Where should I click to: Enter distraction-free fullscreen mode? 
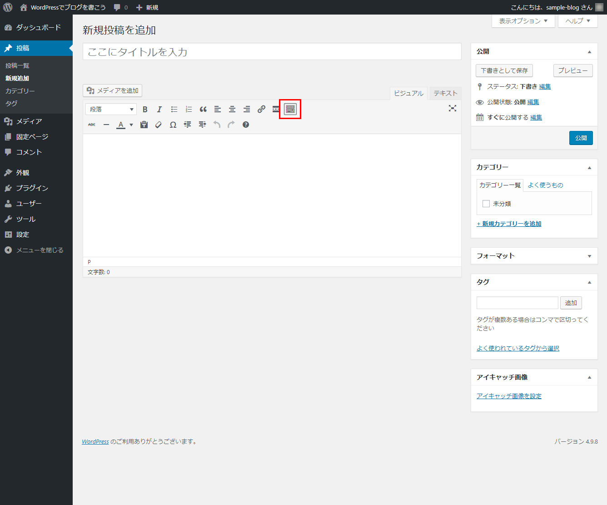[453, 108]
